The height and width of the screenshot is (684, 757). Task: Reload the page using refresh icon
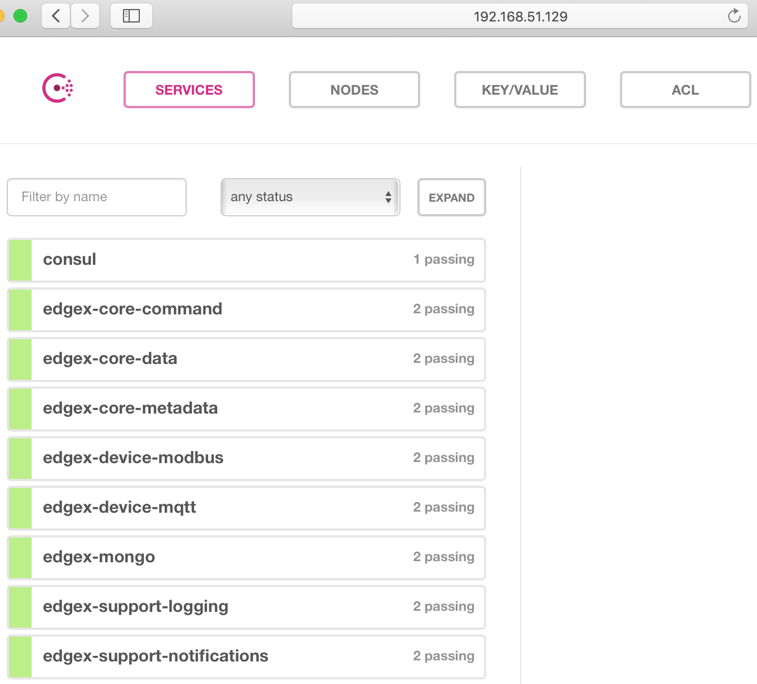734,16
